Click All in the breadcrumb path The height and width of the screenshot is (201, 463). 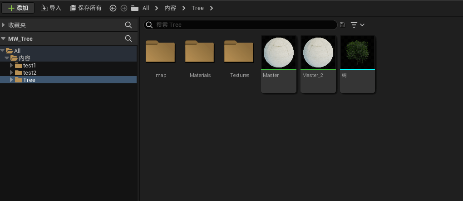coord(146,8)
